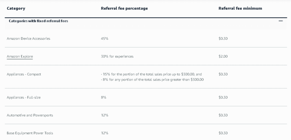Image resolution: width=291 pixels, height=140 pixels.
Task: Click the 8% value for Appliances - Full-size
Action: coord(103,98)
